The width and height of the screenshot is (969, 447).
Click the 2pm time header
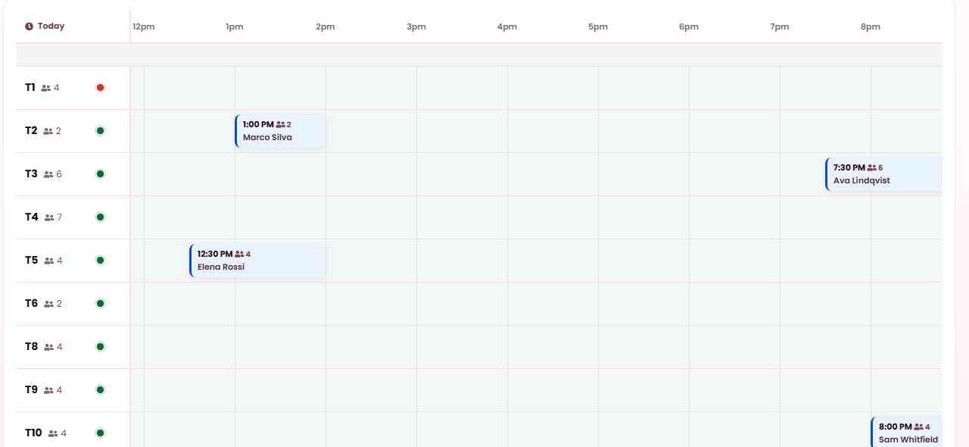pos(326,27)
